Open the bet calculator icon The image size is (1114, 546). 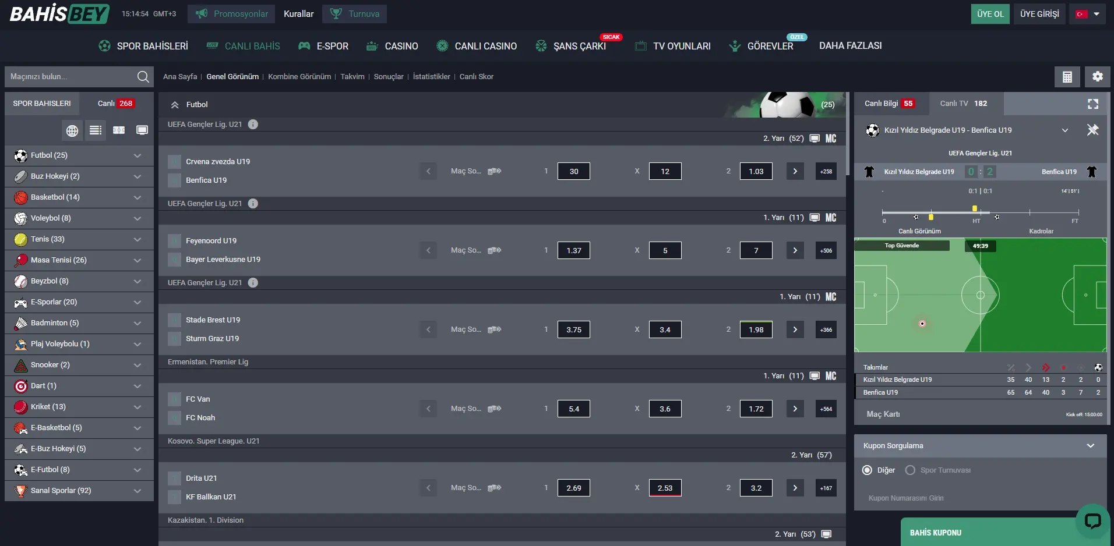click(x=1067, y=77)
